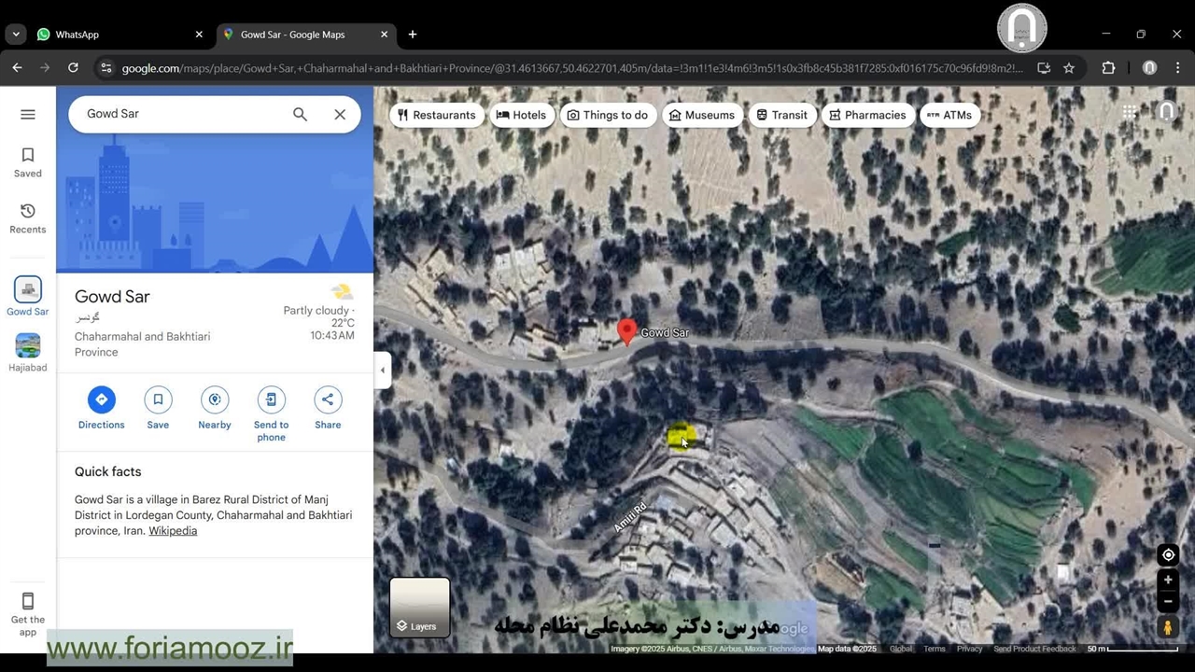Switch to the WhatsApp tab
The image size is (1195, 672).
pos(119,35)
